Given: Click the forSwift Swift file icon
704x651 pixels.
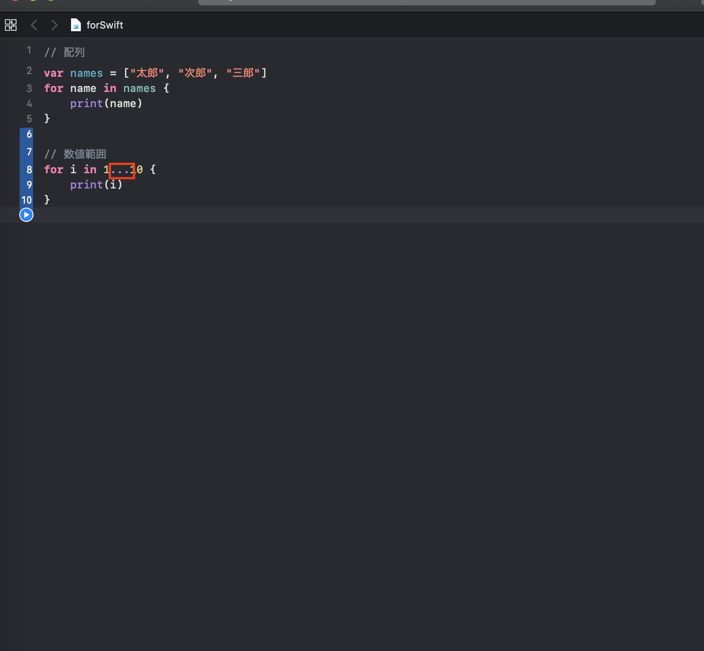Looking at the screenshot, I should [76, 25].
